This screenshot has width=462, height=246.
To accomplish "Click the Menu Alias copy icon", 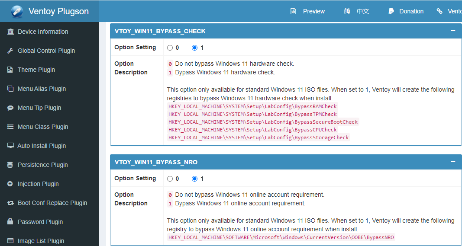I will [10, 89].
